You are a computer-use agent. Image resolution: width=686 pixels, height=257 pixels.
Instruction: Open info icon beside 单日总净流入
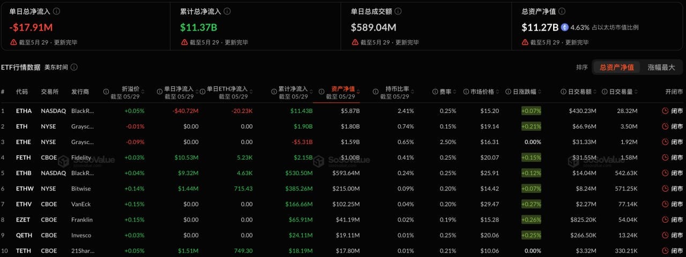(x=57, y=11)
